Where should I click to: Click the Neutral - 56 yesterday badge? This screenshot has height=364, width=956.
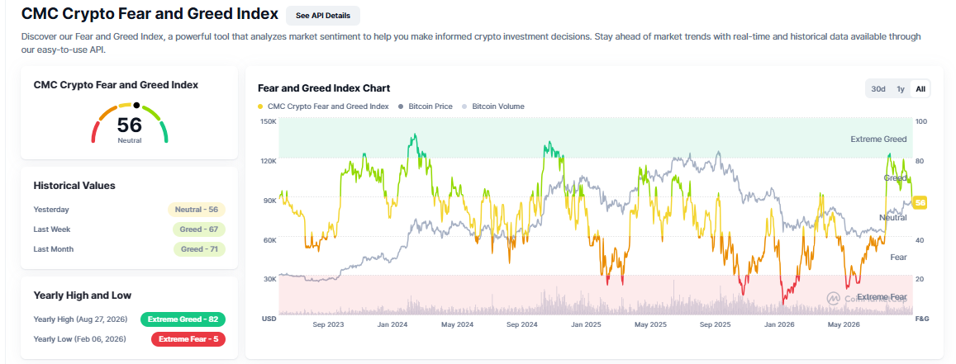coord(197,210)
